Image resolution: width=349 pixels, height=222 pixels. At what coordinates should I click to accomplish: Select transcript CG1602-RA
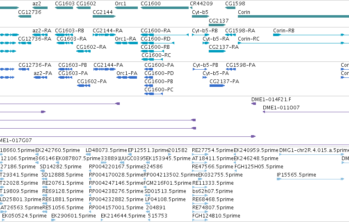[84, 51]
